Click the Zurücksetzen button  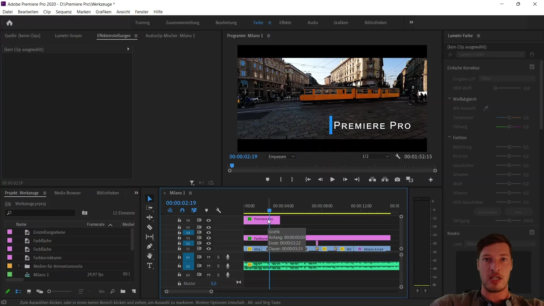point(487,212)
